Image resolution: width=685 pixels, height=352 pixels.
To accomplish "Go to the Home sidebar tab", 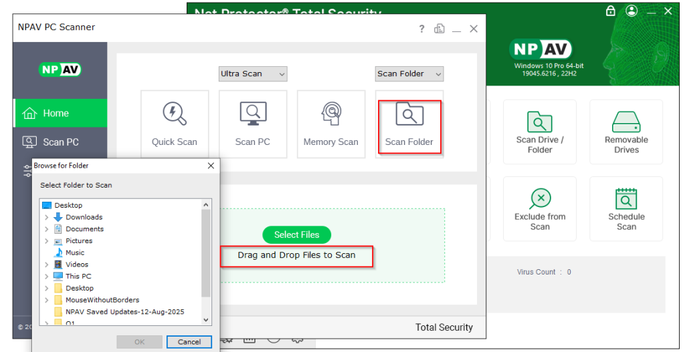I will click(x=60, y=114).
